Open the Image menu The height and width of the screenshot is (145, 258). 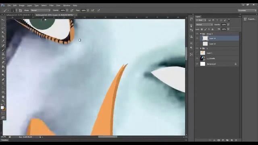coord(22,5)
